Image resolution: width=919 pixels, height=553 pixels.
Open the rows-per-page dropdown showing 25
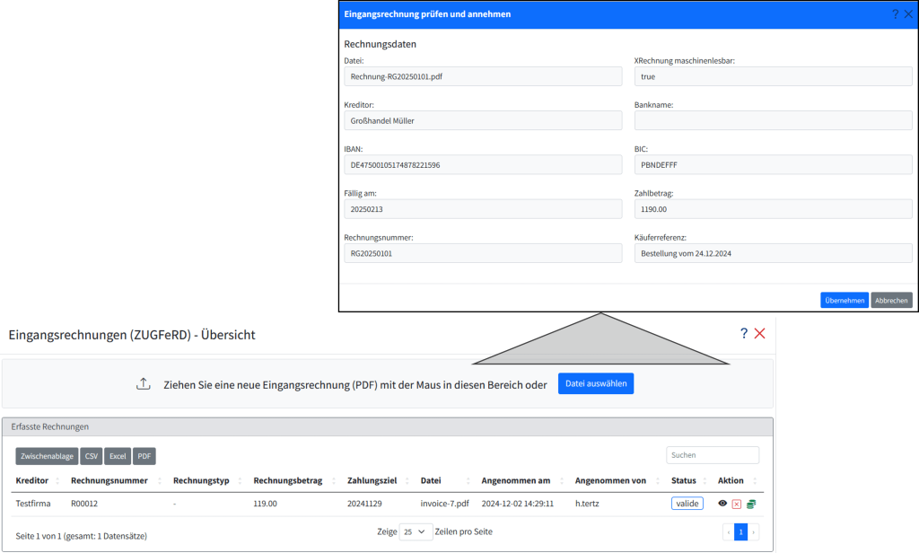tap(416, 531)
